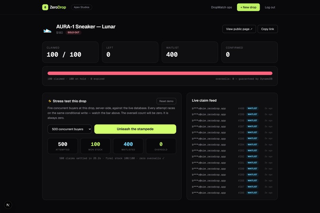Click the $180 price text
This screenshot has width=320, height=213.
[60, 33]
